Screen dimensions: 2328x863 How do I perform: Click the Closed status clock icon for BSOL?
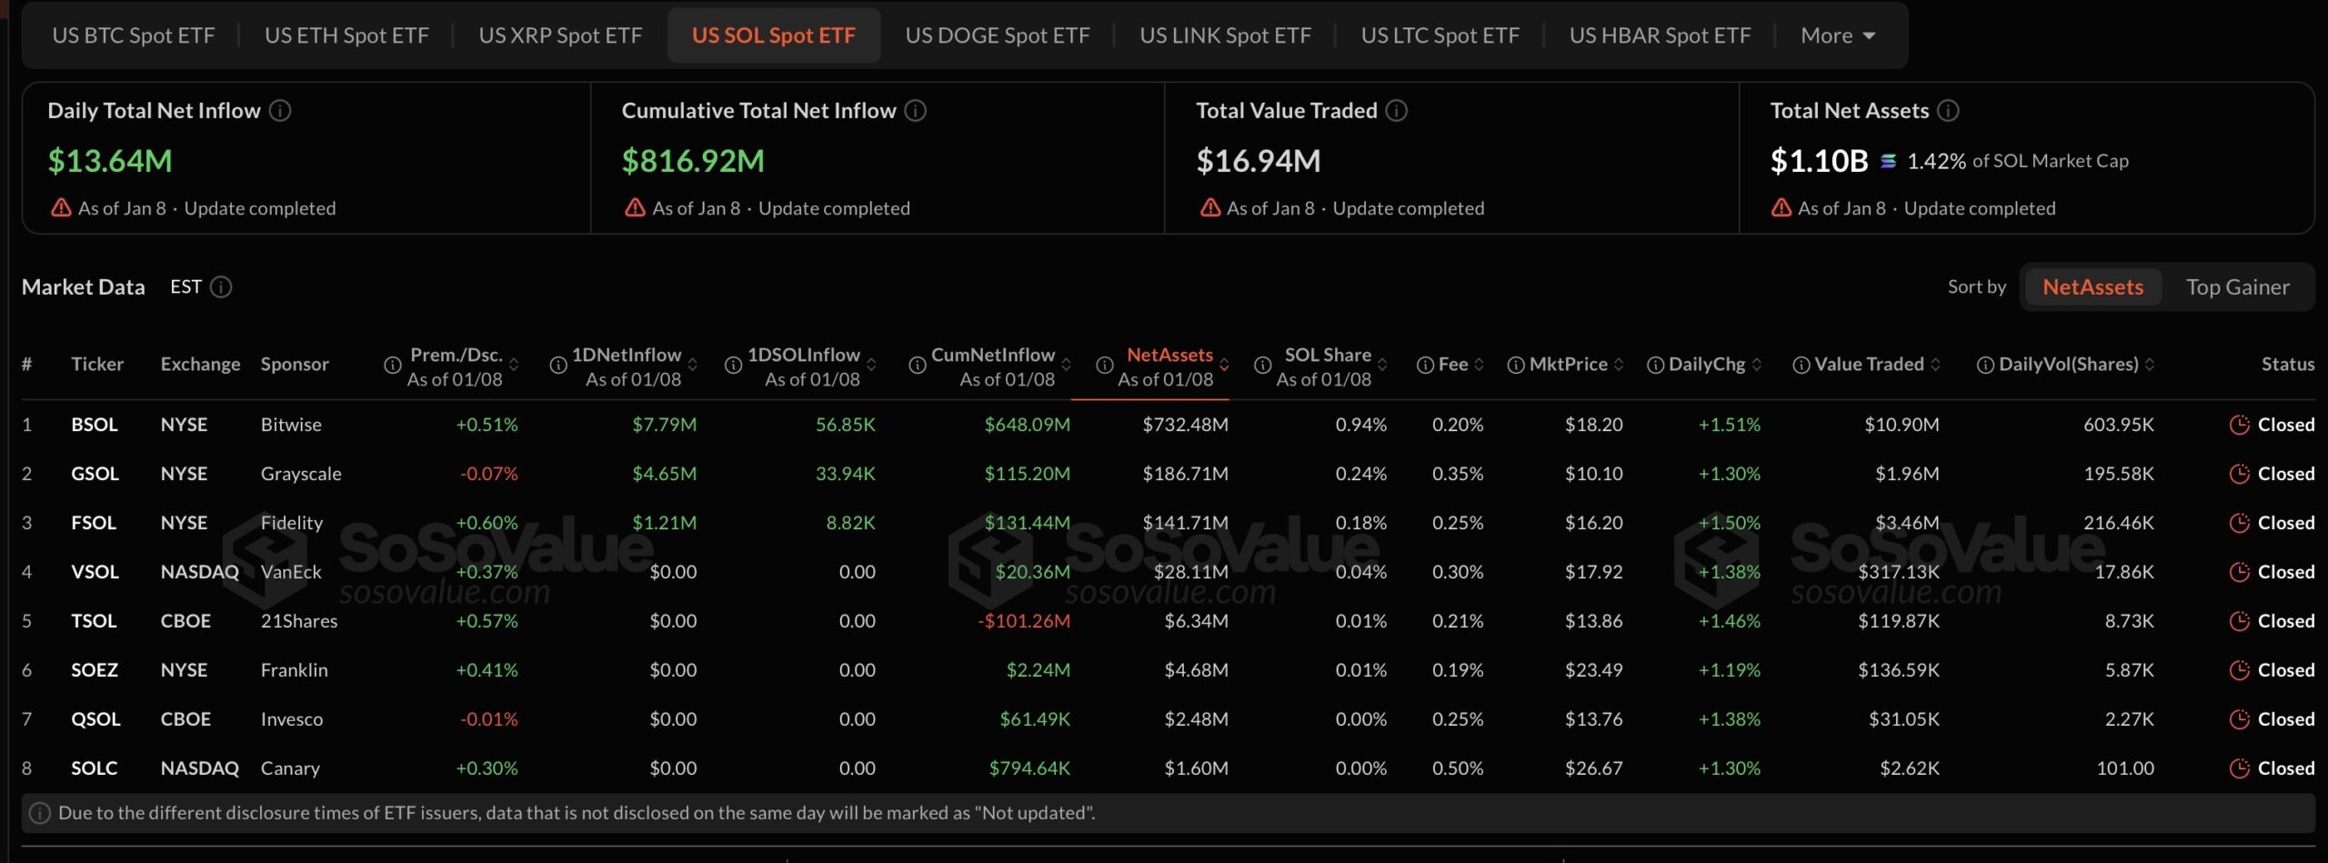[x=2238, y=424]
